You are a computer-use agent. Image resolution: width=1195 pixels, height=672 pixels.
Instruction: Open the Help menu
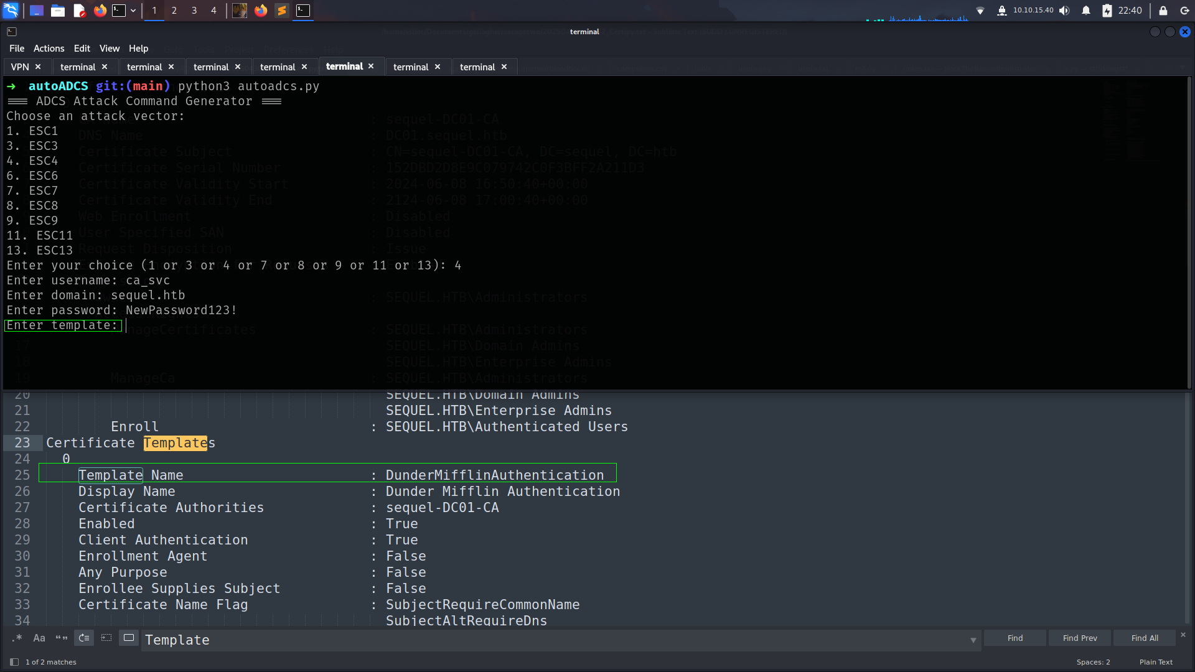[x=138, y=49]
